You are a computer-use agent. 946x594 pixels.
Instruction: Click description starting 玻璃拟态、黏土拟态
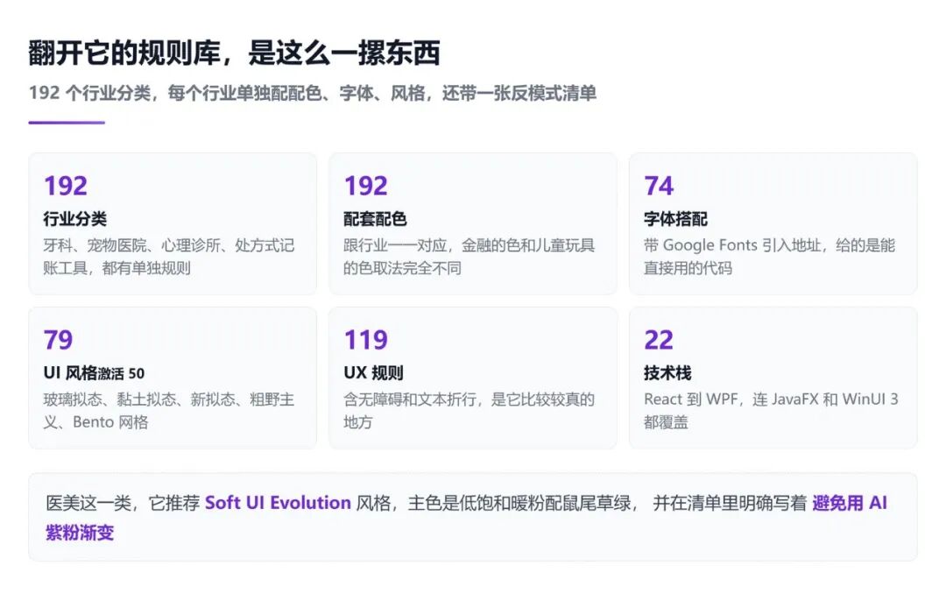pos(169,411)
